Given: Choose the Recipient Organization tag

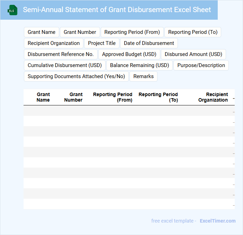Looking at the screenshot, I should pos(54,43).
